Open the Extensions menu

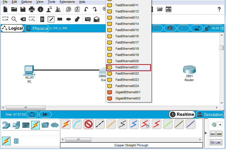[67, 2]
